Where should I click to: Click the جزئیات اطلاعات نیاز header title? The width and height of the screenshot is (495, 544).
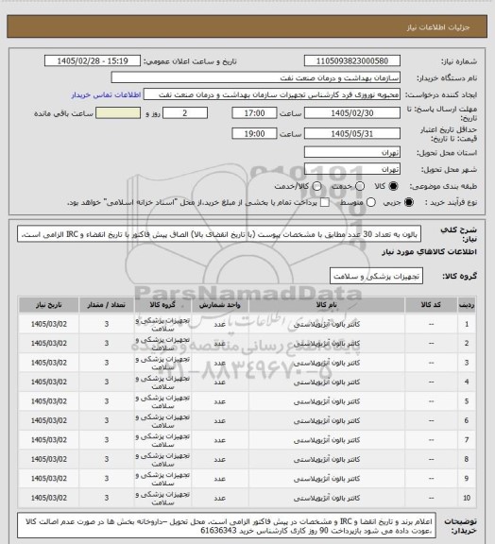click(x=438, y=27)
